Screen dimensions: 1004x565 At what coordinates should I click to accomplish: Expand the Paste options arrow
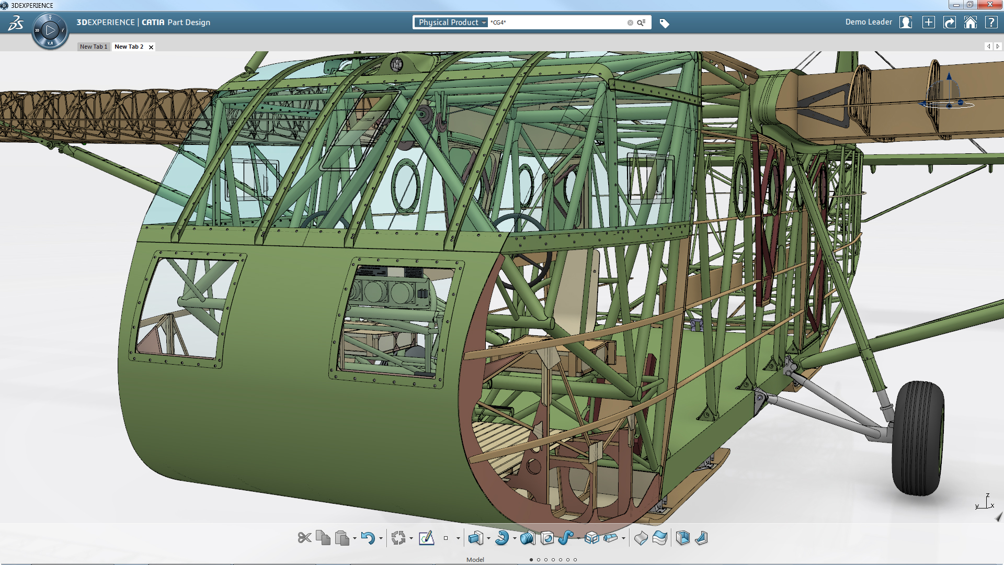[x=355, y=538]
